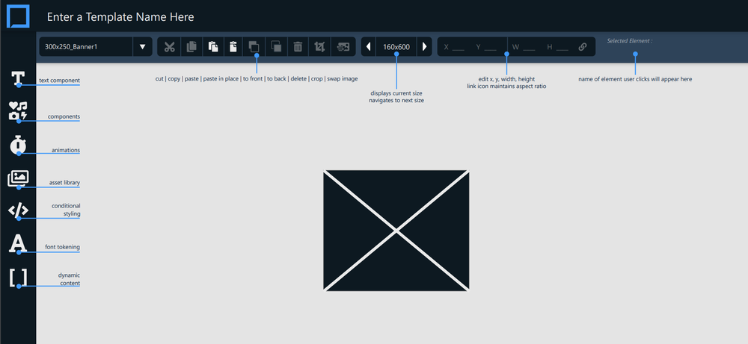
Task: Open the 300x250_Banner1 dropdown arrow
Action: 142,46
